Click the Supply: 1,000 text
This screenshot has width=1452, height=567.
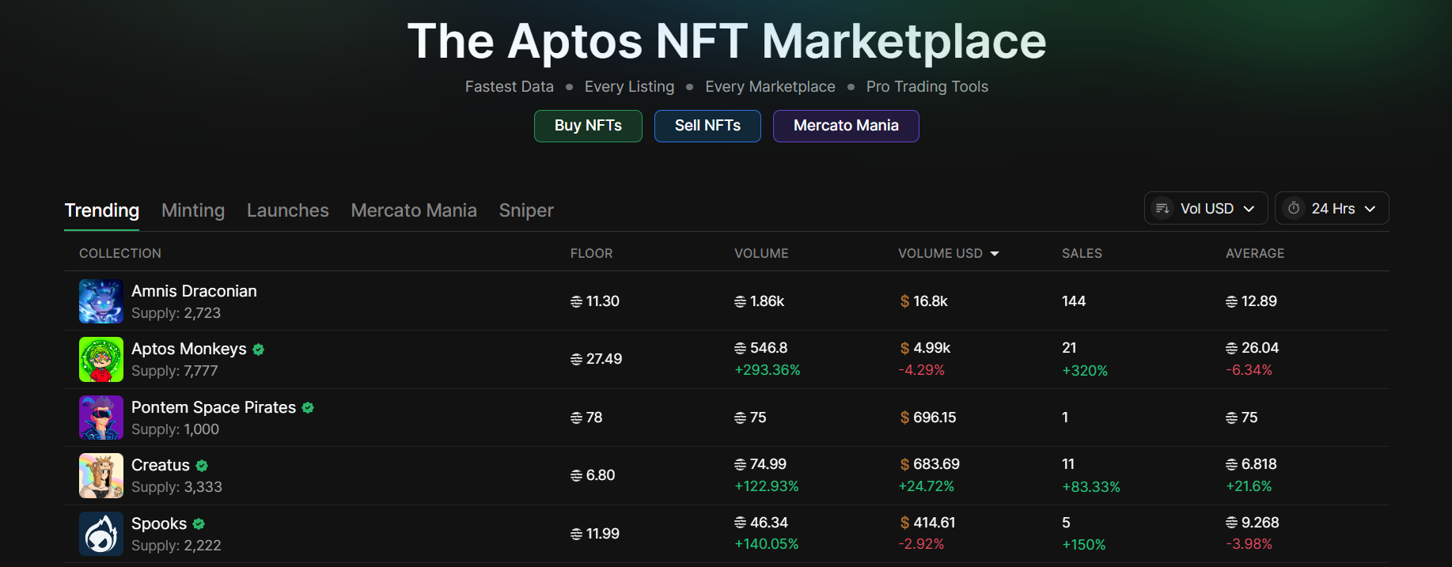(x=175, y=429)
